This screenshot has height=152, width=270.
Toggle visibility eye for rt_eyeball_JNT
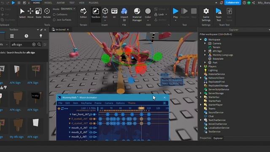91,123
